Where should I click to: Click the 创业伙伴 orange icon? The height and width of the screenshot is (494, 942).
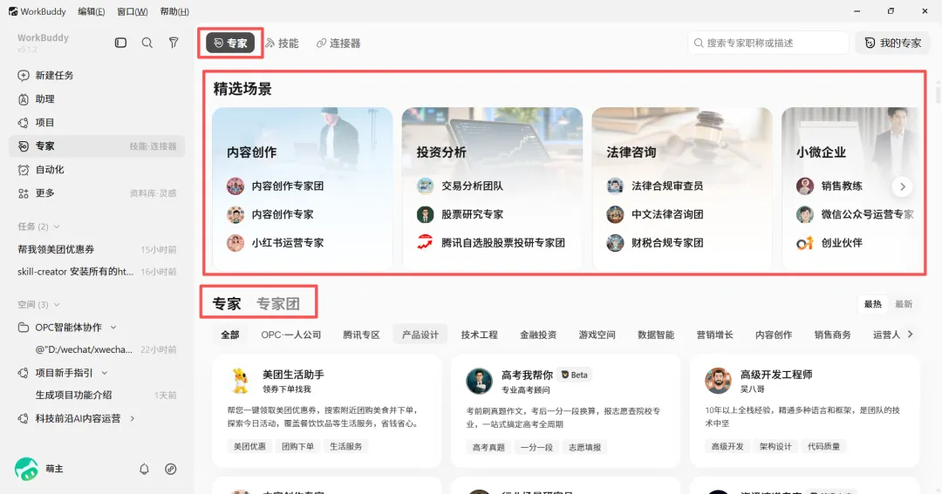(805, 243)
